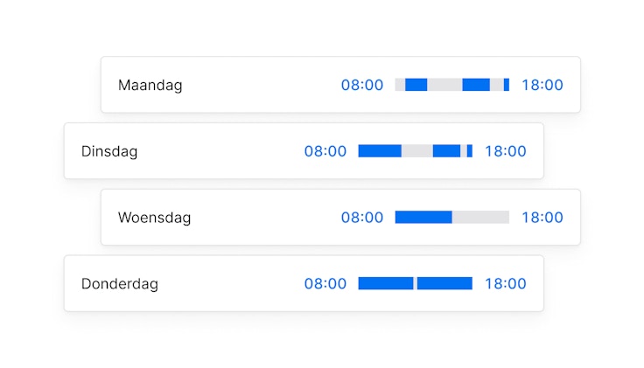Click the Maandag 18:00 end time
The height and width of the screenshot is (368, 644).
(x=542, y=85)
